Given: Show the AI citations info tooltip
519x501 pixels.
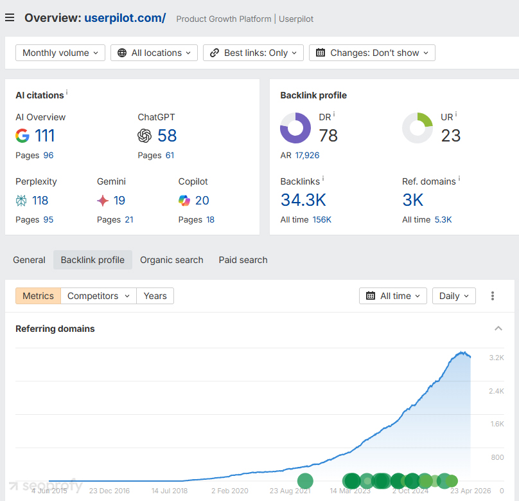Looking at the screenshot, I should (x=67, y=92).
